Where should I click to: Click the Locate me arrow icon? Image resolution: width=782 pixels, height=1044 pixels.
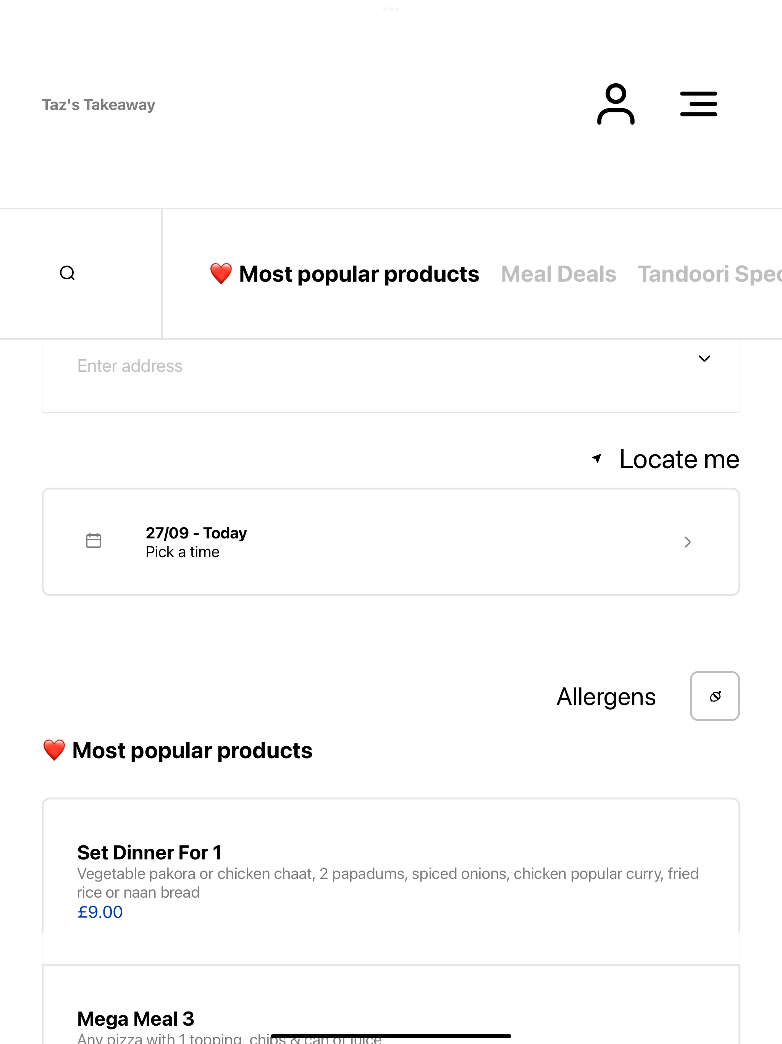(597, 458)
